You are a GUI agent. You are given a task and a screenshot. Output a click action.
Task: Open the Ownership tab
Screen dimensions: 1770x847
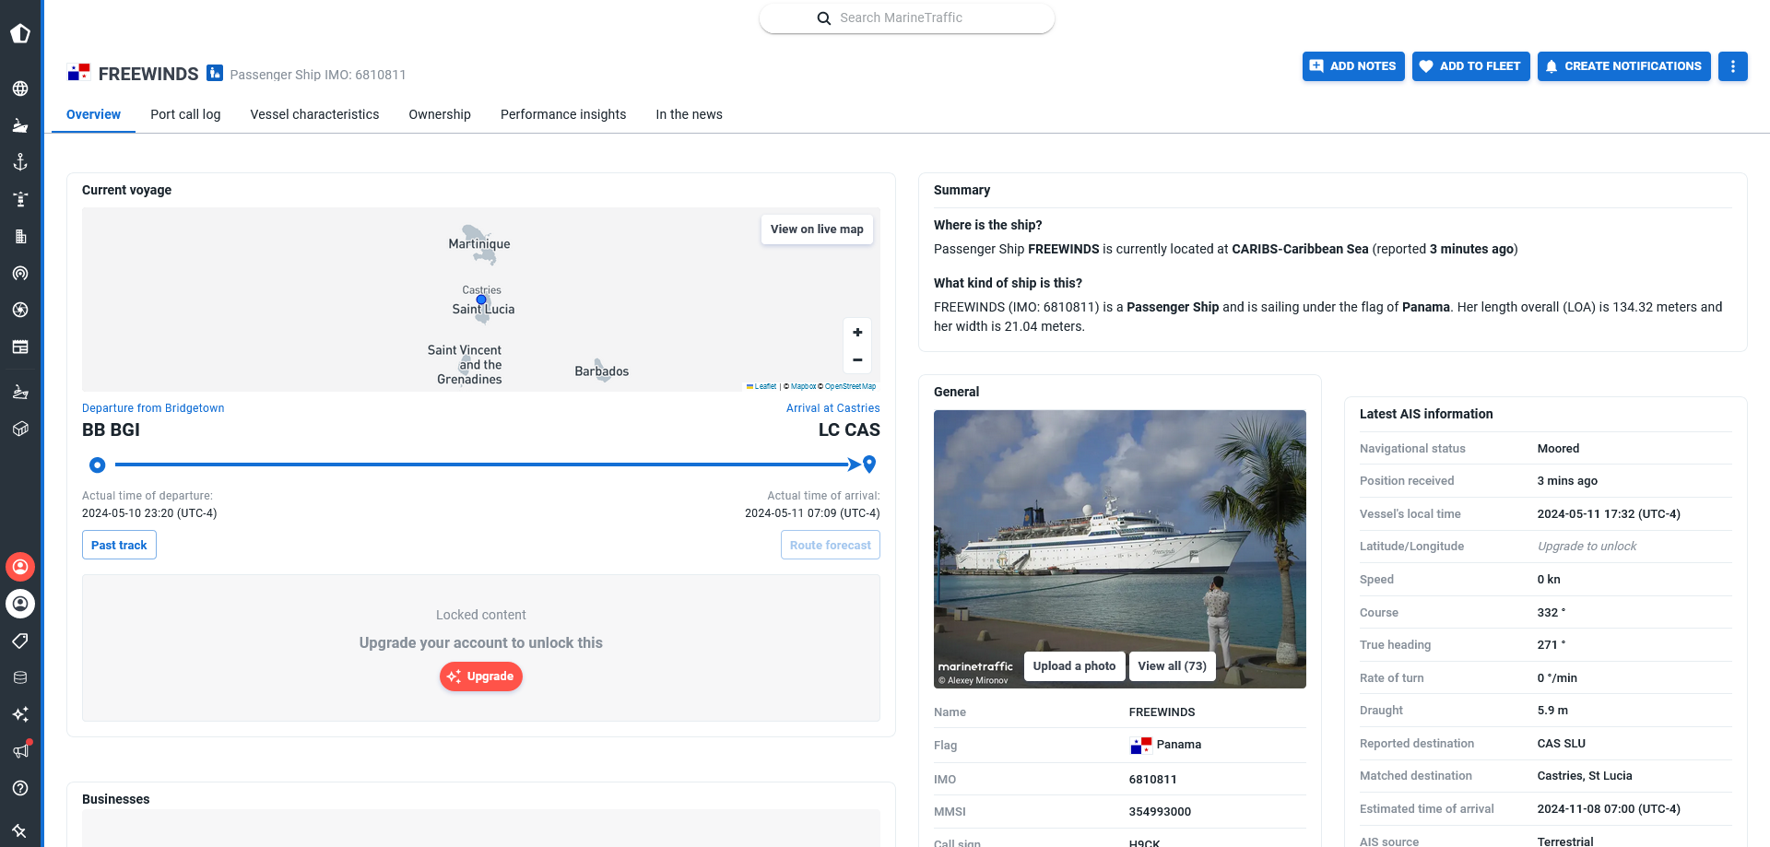click(440, 114)
